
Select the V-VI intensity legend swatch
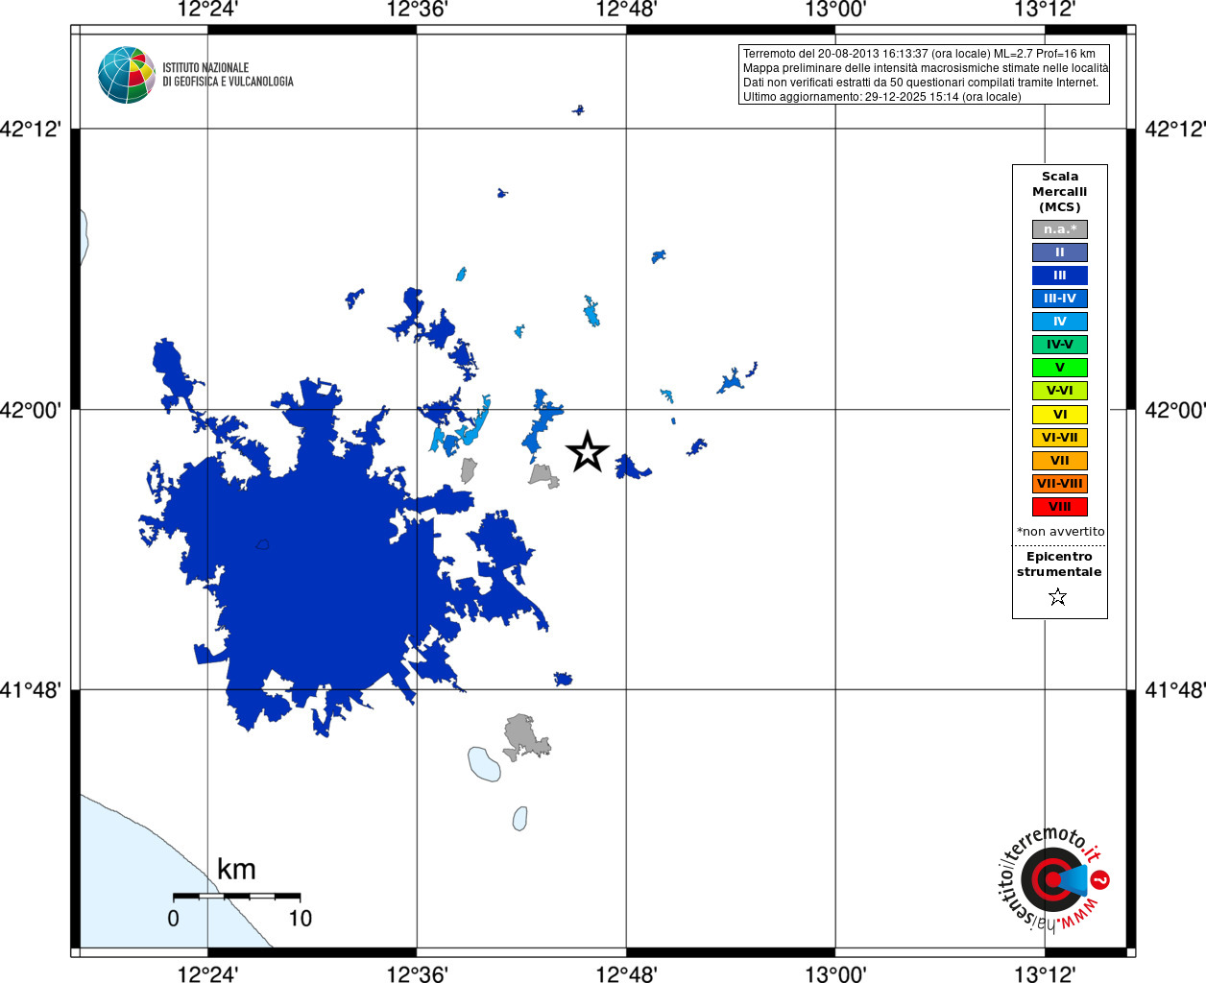(x=1060, y=391)
